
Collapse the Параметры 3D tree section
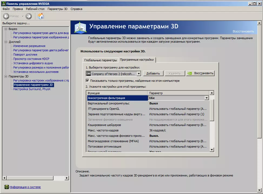tap(6, 76)
